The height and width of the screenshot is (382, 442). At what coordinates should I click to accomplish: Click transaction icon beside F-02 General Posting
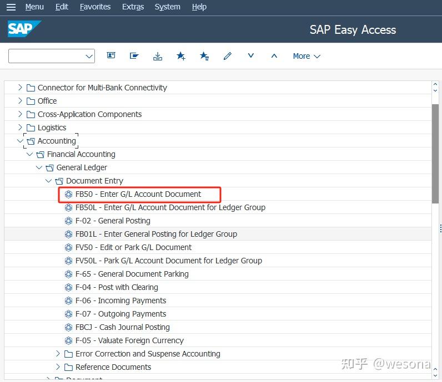tap(68, 221)
